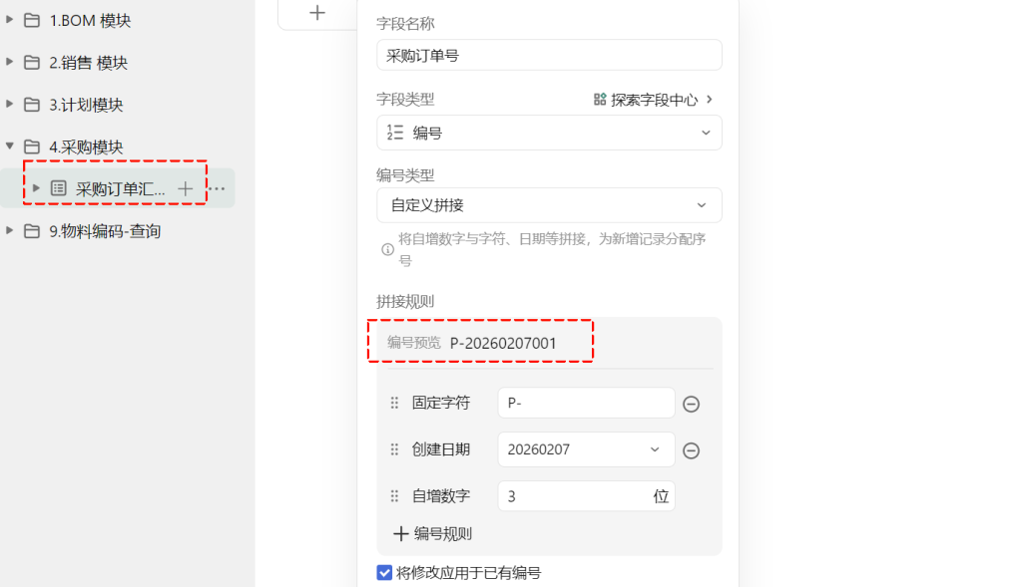This screenshot has height=587, width=1022.
Task: Click the 1.BOM 模块 folder icon
Action: tap(31, 20)
